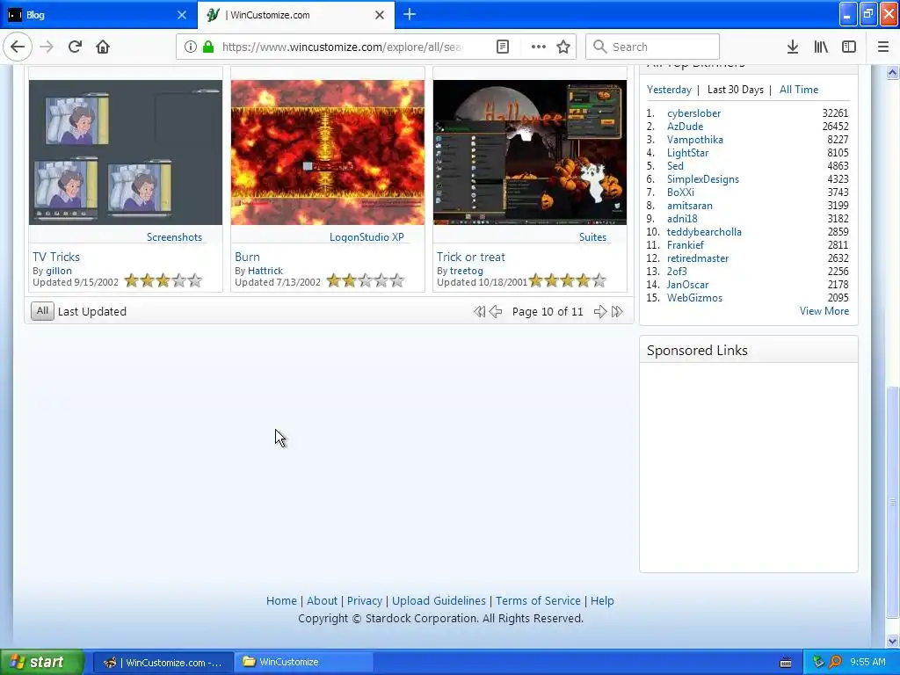The image size is (900, 675).
Task: Open teddybearcholla's skinner profile
Action: (x=704, y=232)
